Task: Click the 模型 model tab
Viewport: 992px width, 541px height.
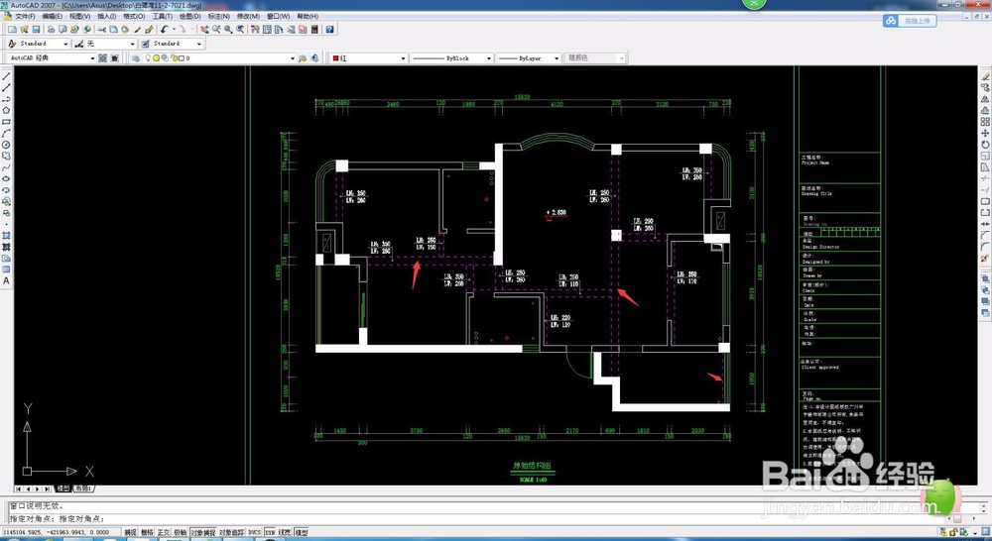Action: click(x=63, y=488)
